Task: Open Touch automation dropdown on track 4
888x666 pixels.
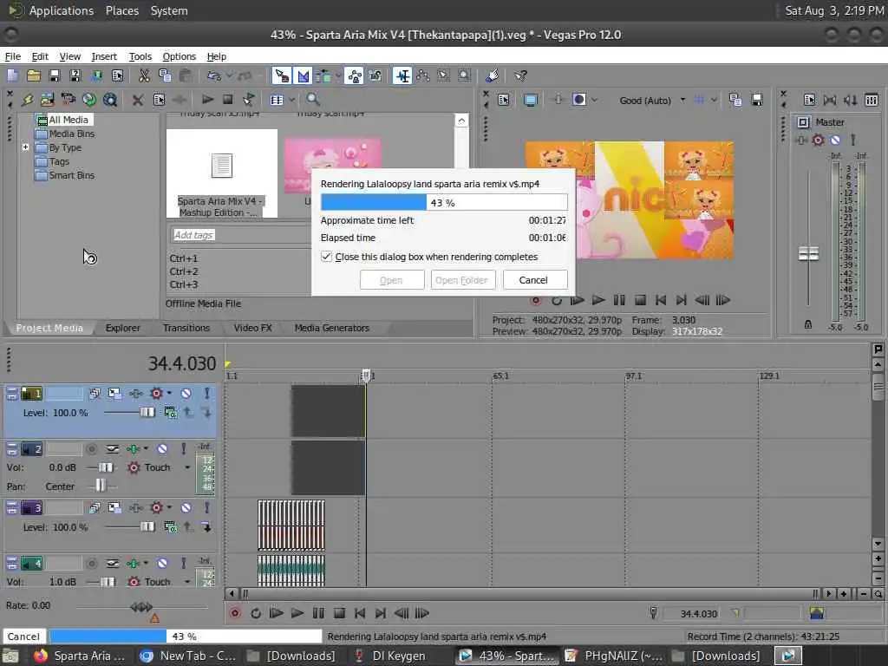Action: (x=187, y=582)
